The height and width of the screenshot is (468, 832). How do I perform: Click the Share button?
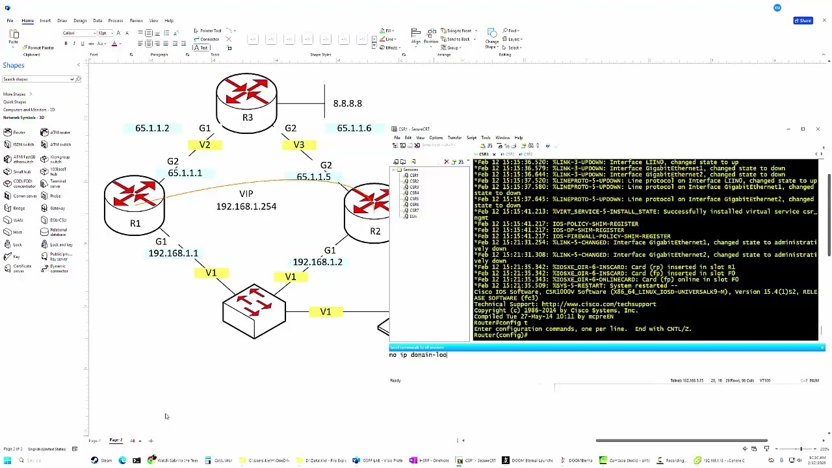(x=803, y=21)
